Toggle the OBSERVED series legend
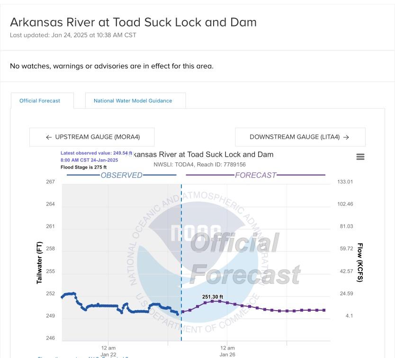Viewport: 395px width, 358px height. (x=121, y=175)
